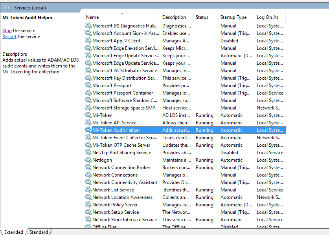
Task: Select the Network Policy Server name
Action: point(115,205)
